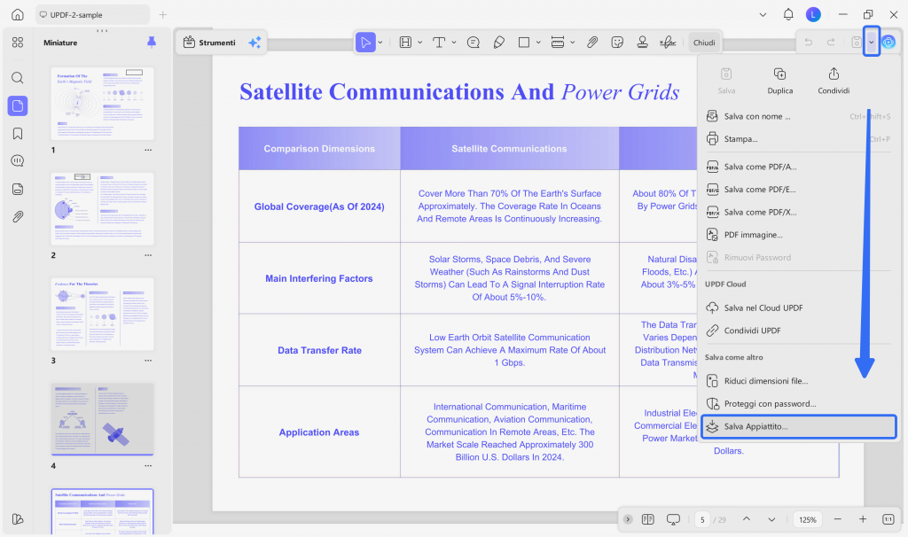This screenshot has height=537, width=908.
Task: Expand the measurement tool dropdown arrow
Action: coord(572,43)
